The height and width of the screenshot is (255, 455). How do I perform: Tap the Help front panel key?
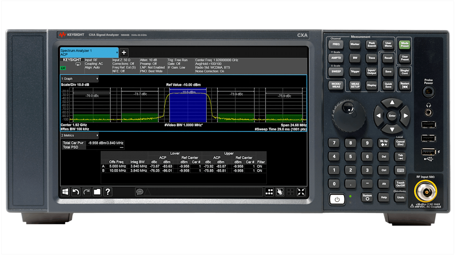(384, 197)
